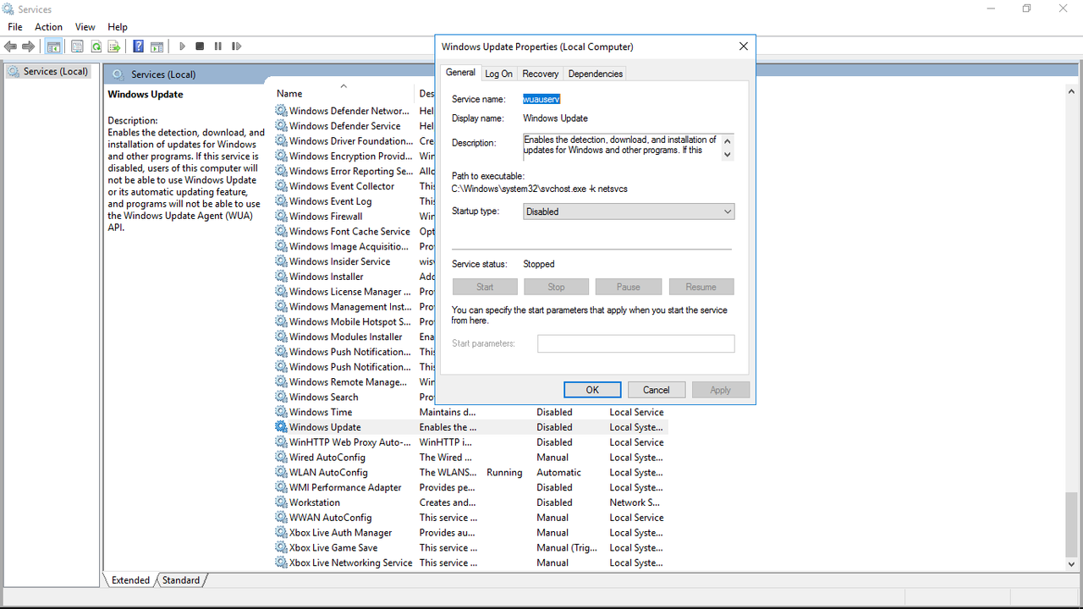1083x609 pixels.
Task: Select the Windows Time service name
Action: (x=321, y=413)
